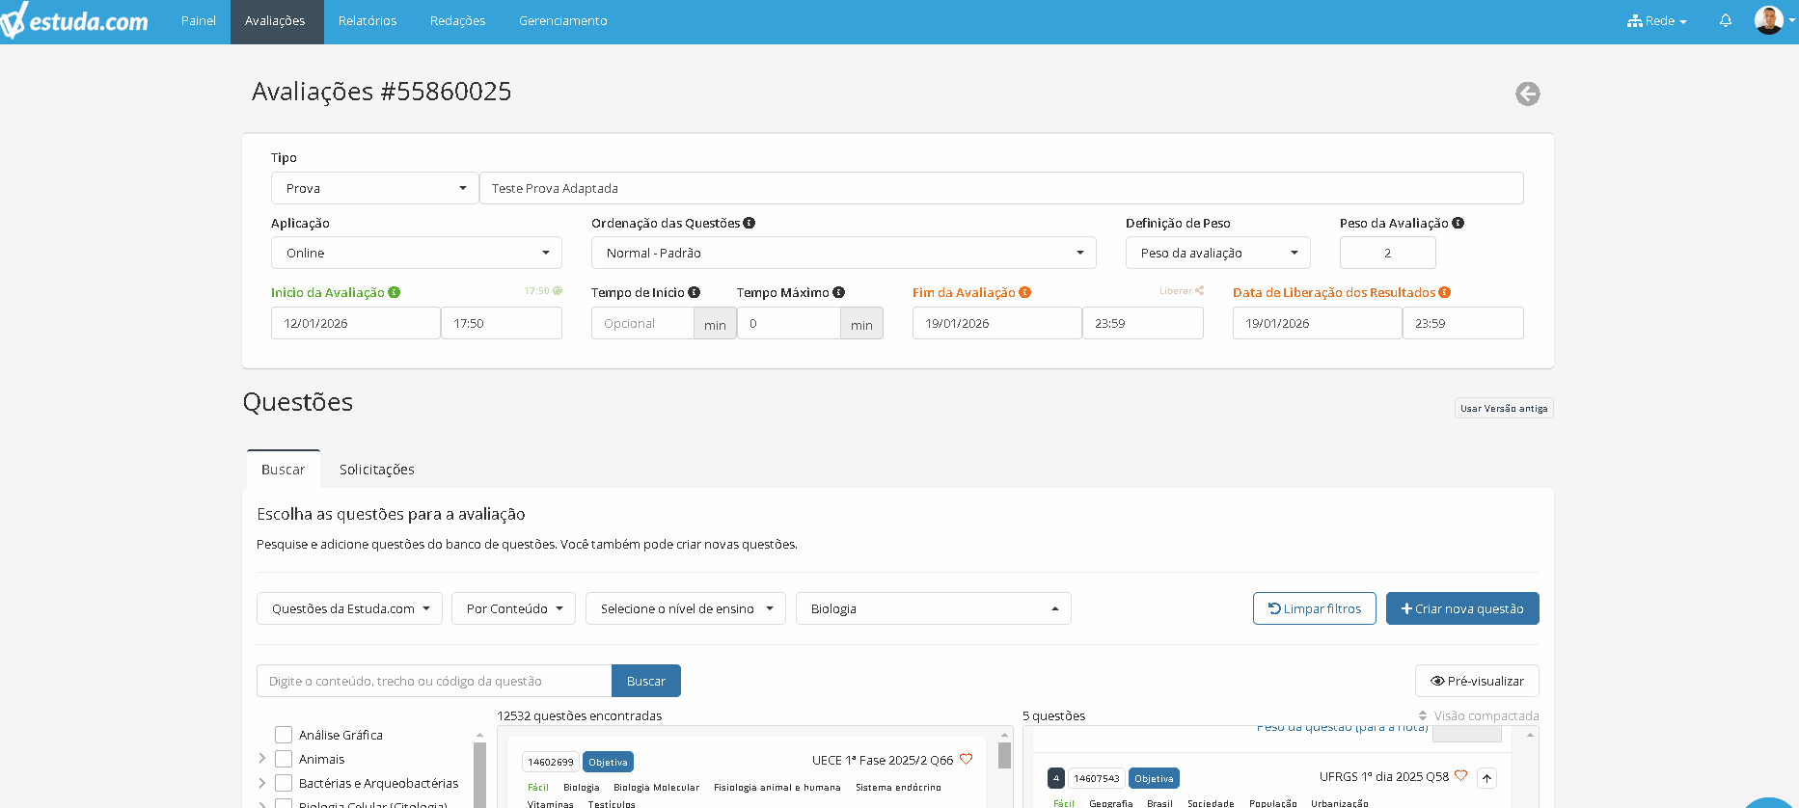Click results release date field
Screen dimensions: 1799x808
1318,323
